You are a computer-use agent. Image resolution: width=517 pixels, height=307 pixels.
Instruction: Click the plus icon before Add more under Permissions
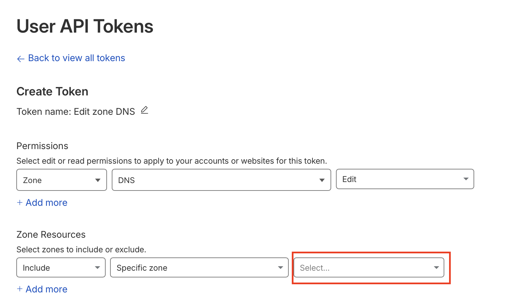pos(20,202)
